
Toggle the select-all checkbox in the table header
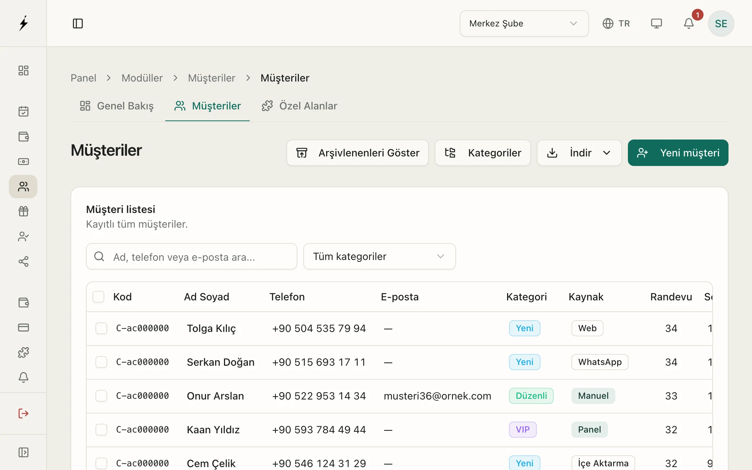98,297
